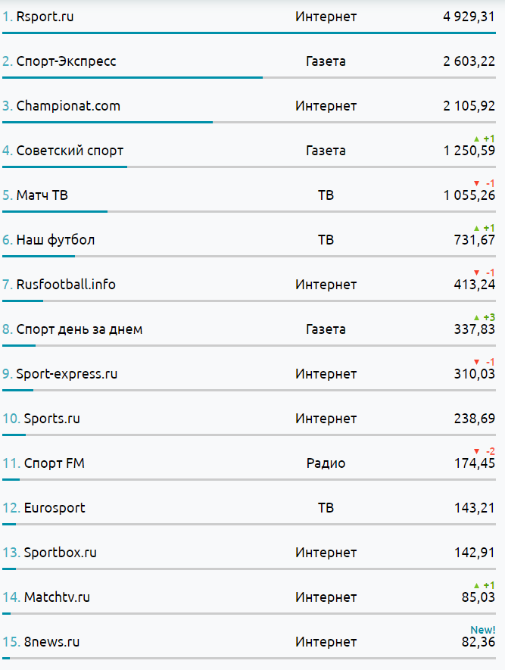Screen dimensions: 505x670
Task: Open the Sports.ru listing
Action: [51, 419]
